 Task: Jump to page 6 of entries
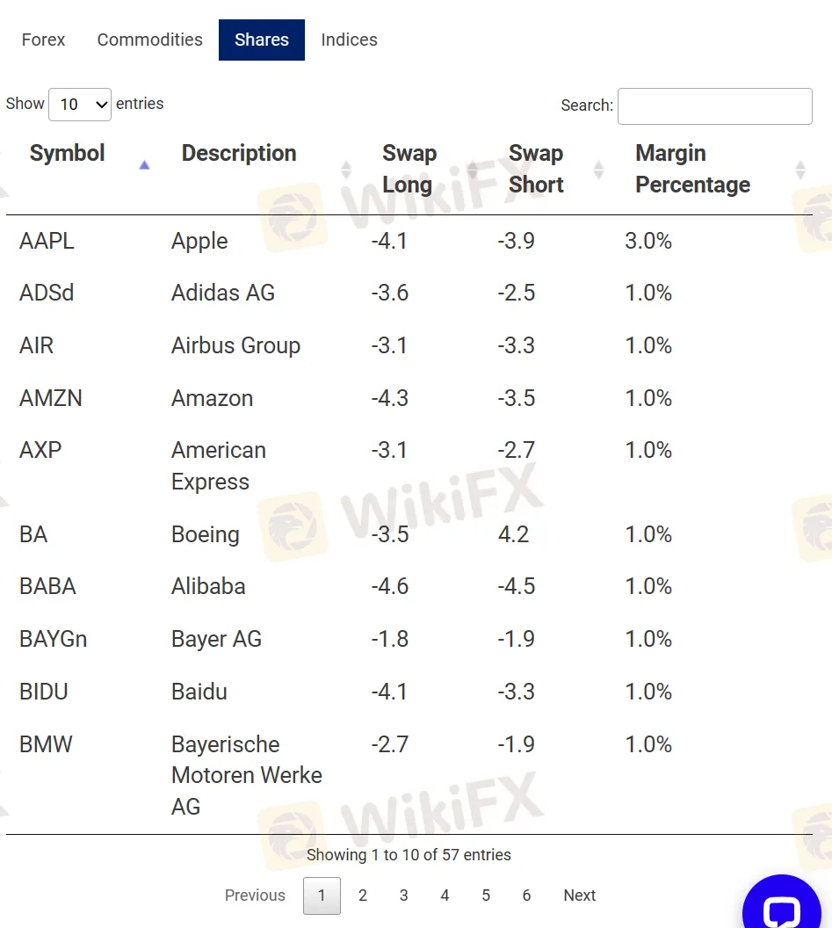pyautogui.click(x=526, y=895)
